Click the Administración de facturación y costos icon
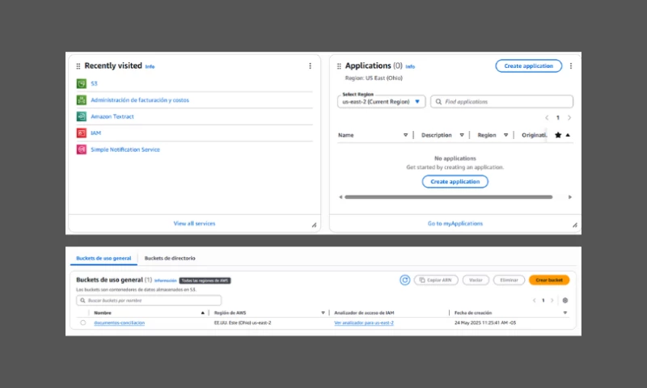This screenshot has height=388, width=647. coord(82,100)
